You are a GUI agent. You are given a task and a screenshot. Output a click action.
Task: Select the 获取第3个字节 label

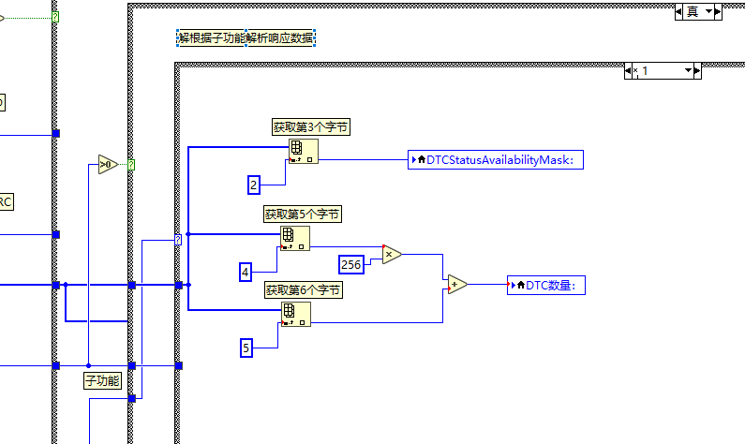[x=311, y=127]
